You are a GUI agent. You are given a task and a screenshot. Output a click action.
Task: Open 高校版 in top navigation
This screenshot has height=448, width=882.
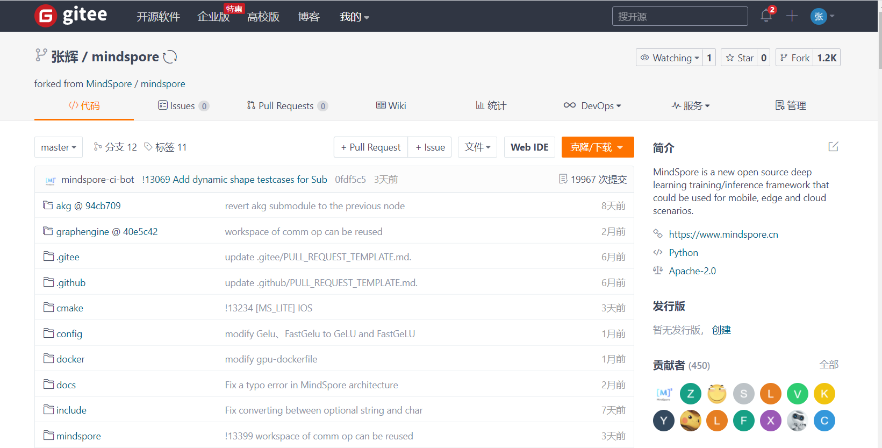pos(263,17)
